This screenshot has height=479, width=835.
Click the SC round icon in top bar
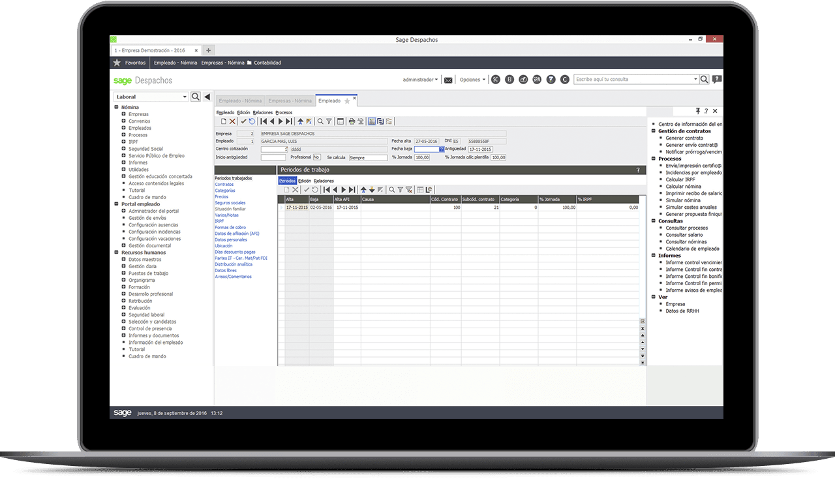496,80
